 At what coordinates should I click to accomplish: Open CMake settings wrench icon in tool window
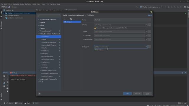(4, 86)
